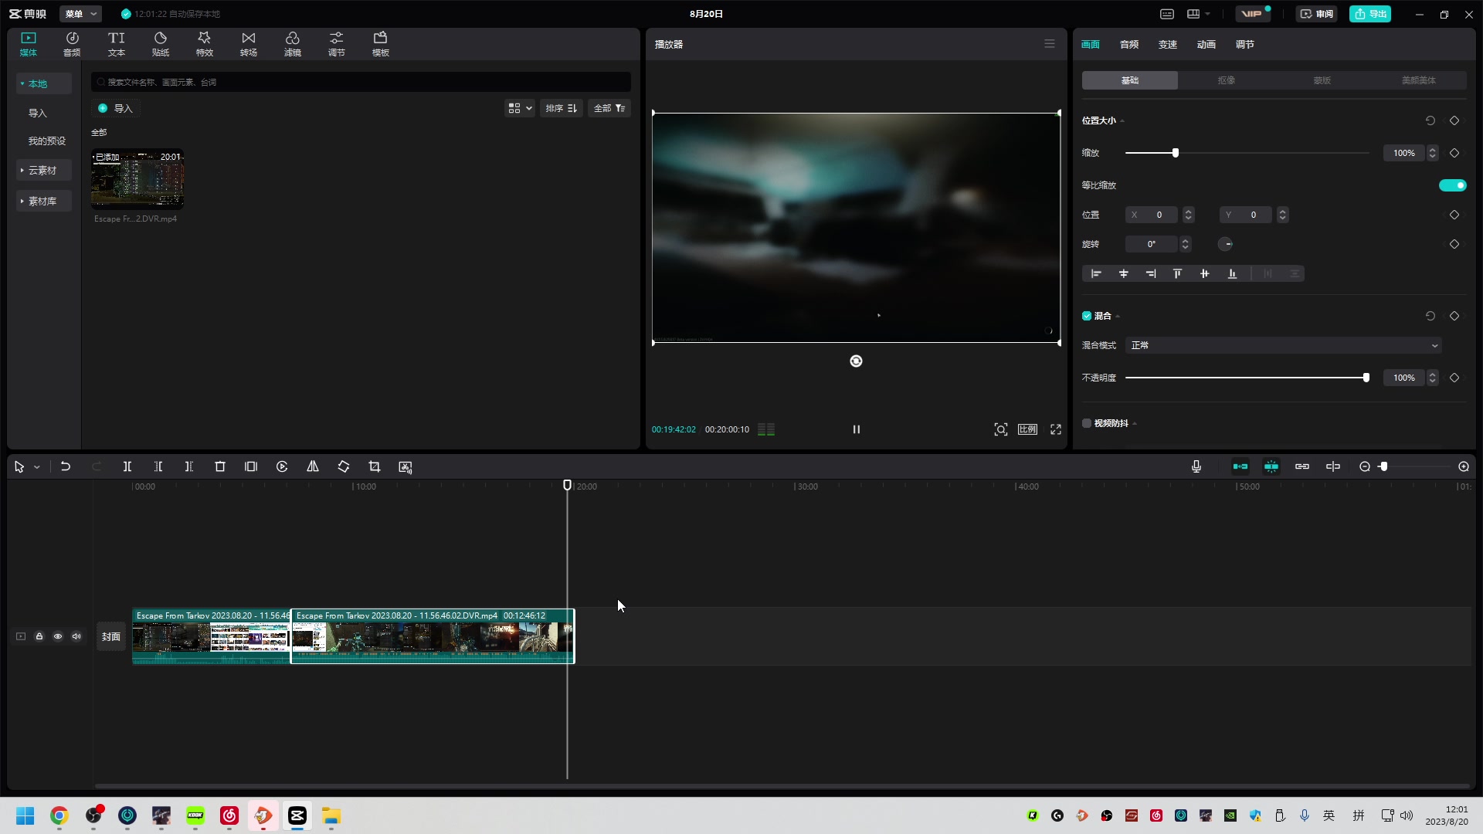
Task: Mute the track audio speaker icon
Action: pyautogui.click(x=76, y=636)
